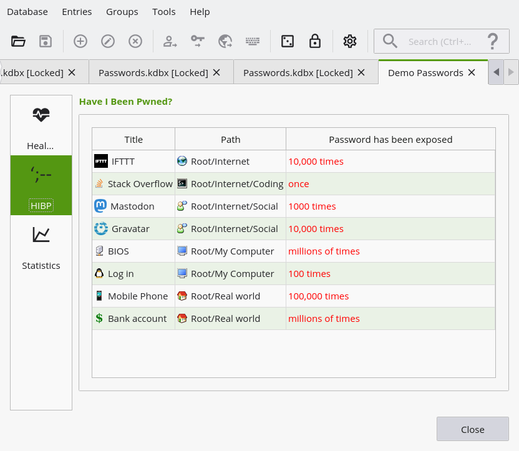This screenshot has width=519, height=451.
Task: Open the Tools menu
Action: pos(164,12)
